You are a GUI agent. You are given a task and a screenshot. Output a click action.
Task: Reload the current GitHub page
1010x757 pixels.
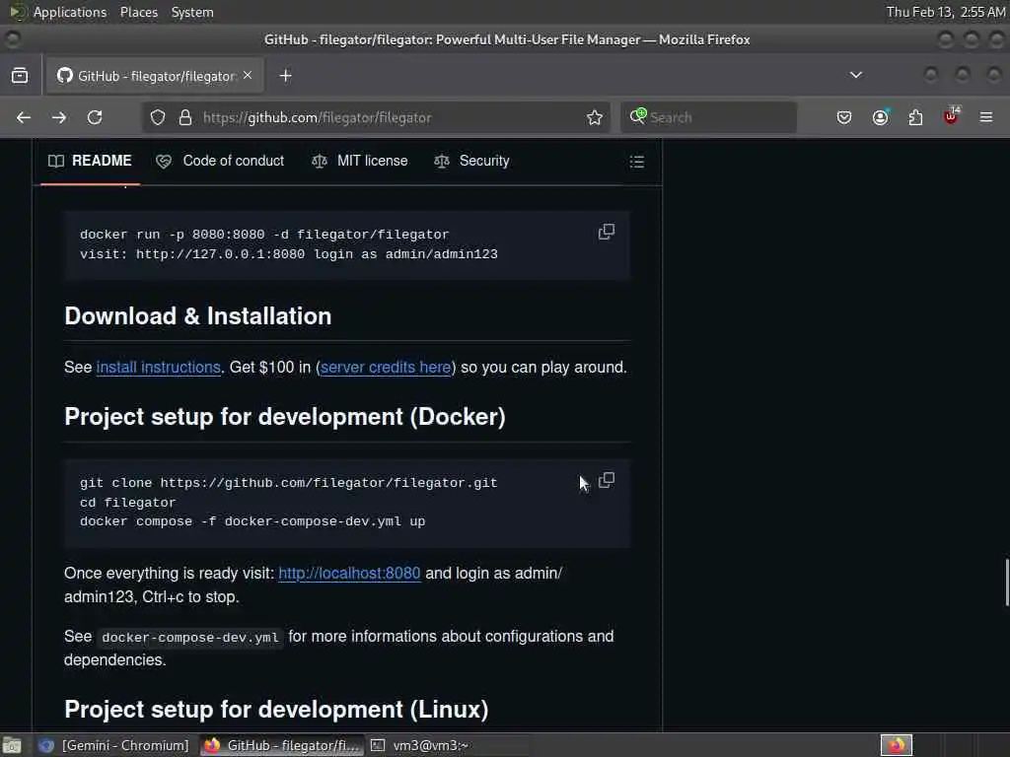point(95,117)
